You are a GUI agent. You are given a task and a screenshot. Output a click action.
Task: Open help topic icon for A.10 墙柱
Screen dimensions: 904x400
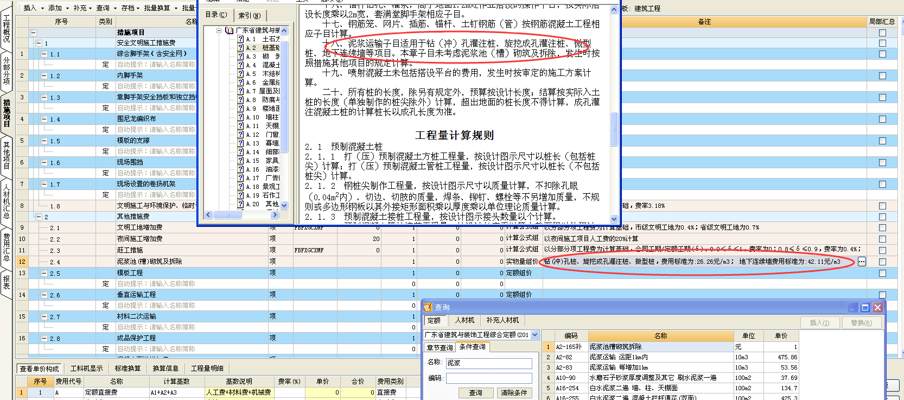pos(240,117)
